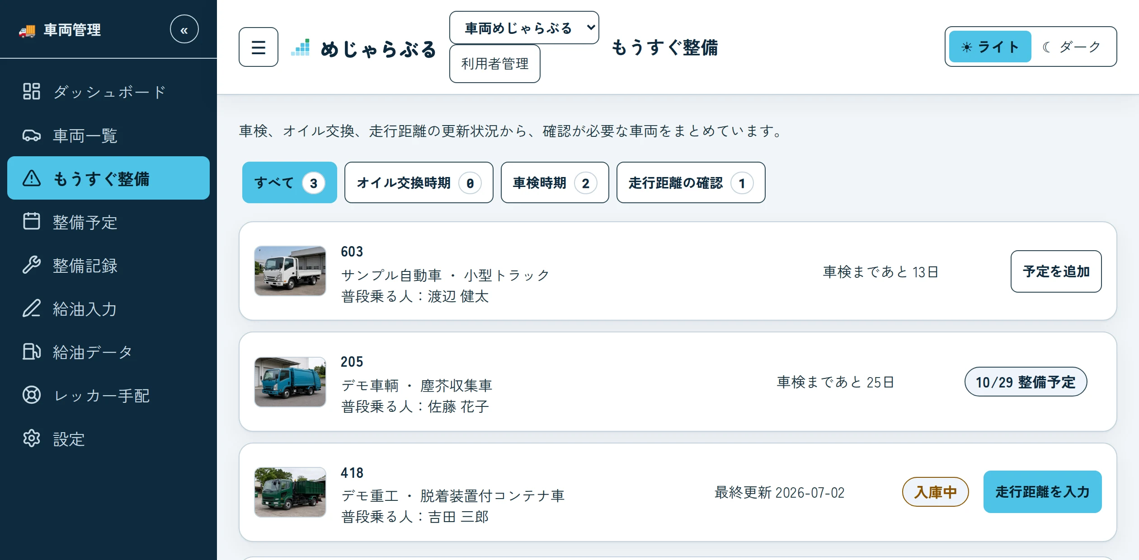Click the 利用者管理 button
The width and height of the screenshot is (1139, 560).
[495, 64]
